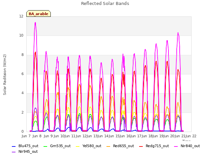The height and width of the screenshot is (158, 211).
Task: Toggle the Blu475_out legend entry
Action: [x=25, y=146]
